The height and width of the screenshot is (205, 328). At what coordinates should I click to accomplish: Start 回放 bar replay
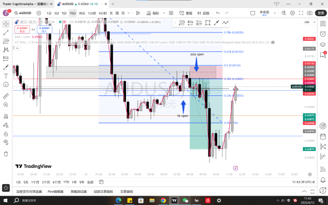tap(203, 13)
